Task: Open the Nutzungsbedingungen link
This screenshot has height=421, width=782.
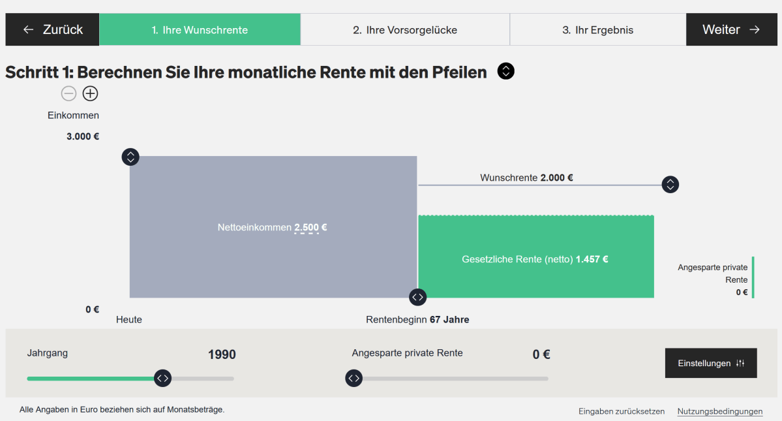Action: point(719,411)
